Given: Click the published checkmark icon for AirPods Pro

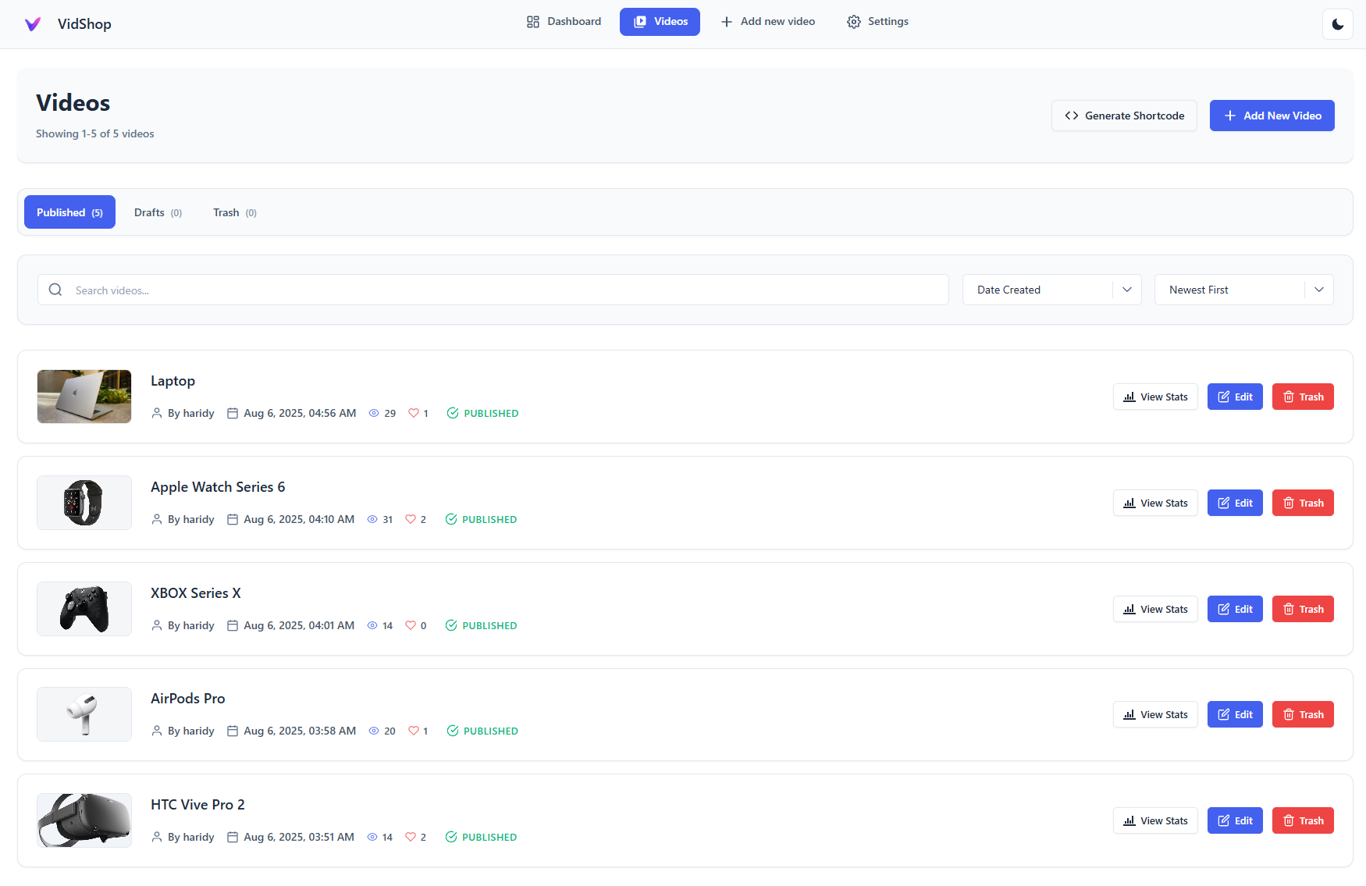Looking at the screenshot, I should pyautogui.click(x=453, y=731).
